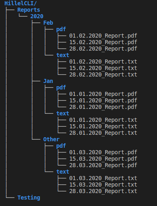Select the 2020 folder
The image size is (157, 206).
(37, 16)
